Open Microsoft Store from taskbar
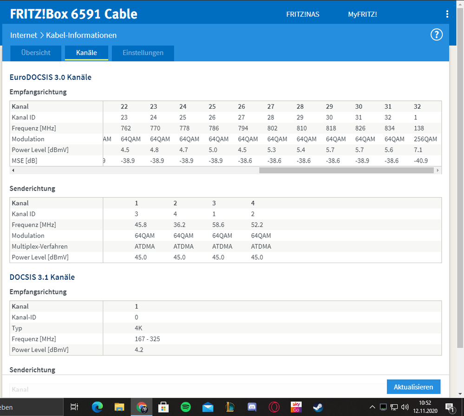The image size is (464, 416). (163, 407)
